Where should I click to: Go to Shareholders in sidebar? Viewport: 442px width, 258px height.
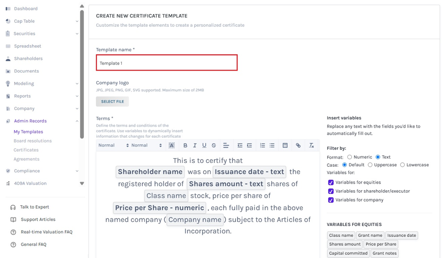[x=28, y=59]
